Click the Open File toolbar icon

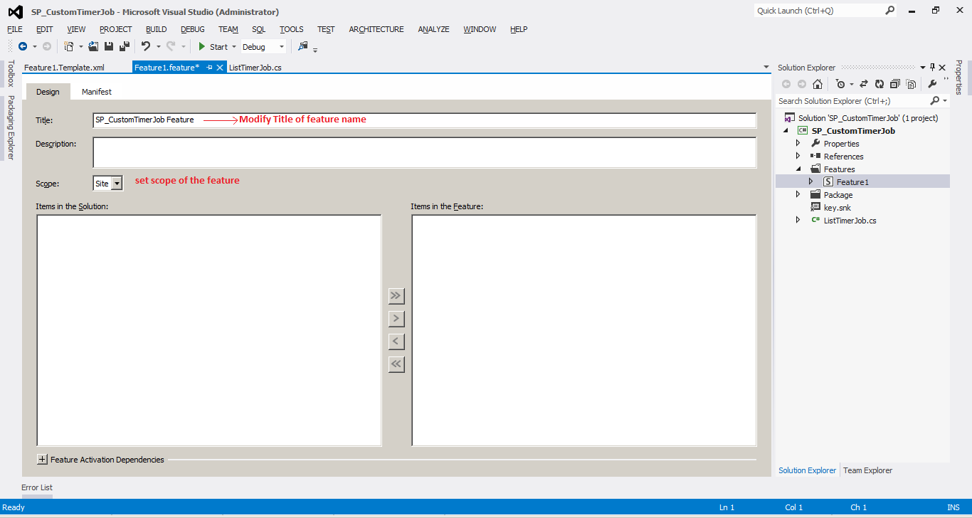click(93, 47)
